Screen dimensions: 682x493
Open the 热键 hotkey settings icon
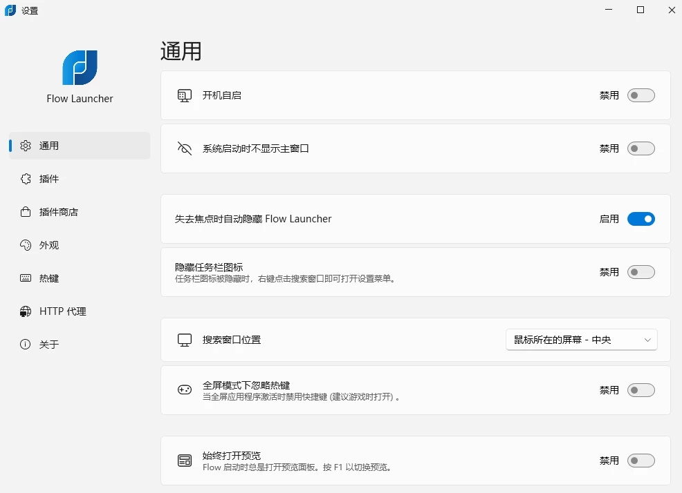[x=25, y=278]
